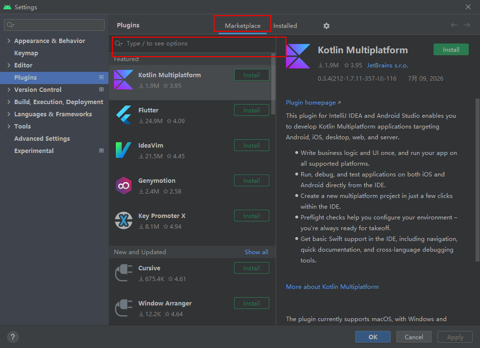Image resolution: width=480 pixels, height=348 pixels.
Task: Open Advanced Settings page
Action: (x=42, y=139)
